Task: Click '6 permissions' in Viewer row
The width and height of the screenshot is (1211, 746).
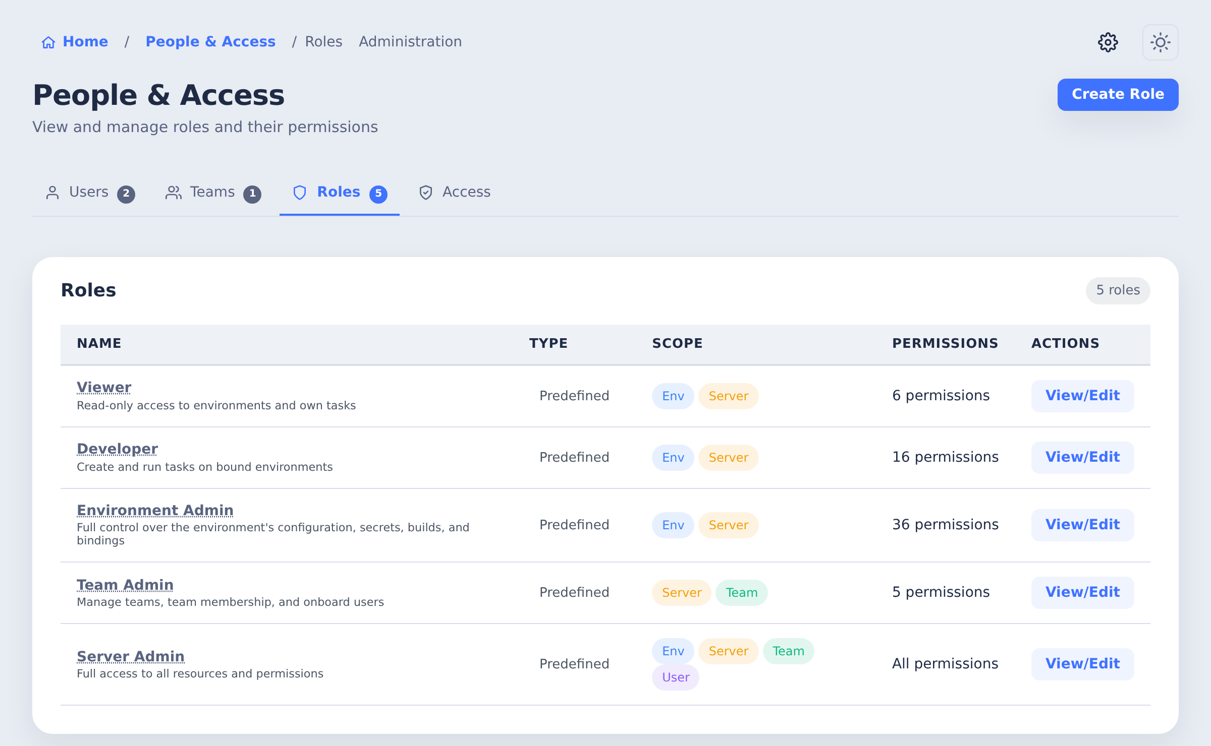Action: point(941,396)
